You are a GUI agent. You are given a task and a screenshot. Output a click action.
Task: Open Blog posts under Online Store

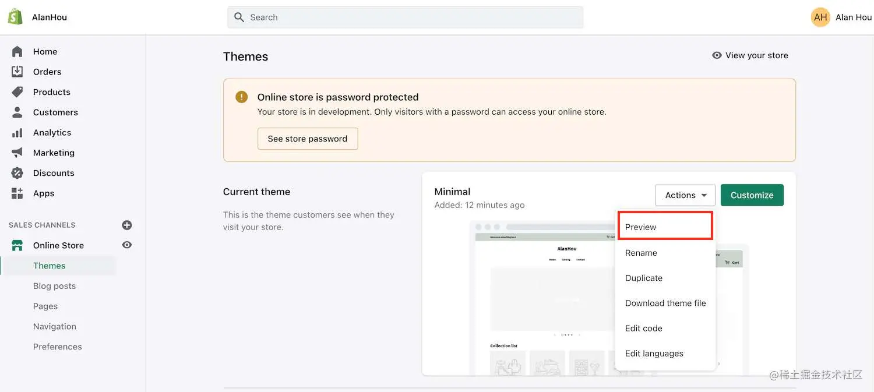[x=54, y=285]
